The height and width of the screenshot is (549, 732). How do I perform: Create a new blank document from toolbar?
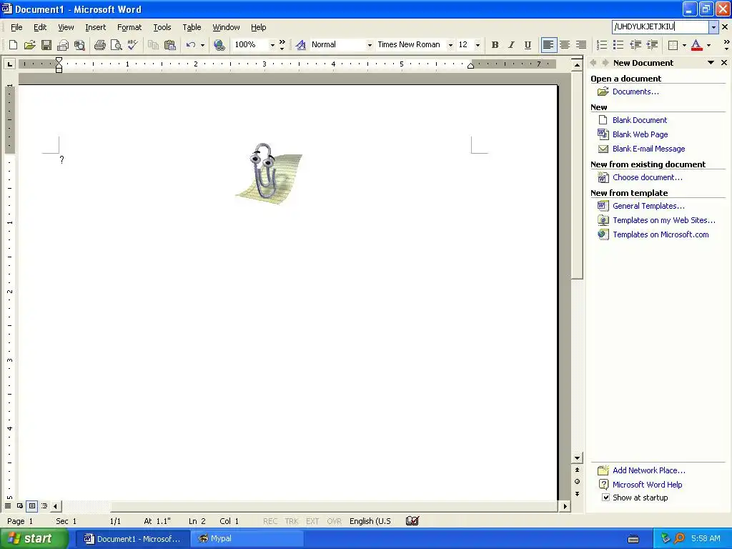pyautogui.click(x=13, y=45)
